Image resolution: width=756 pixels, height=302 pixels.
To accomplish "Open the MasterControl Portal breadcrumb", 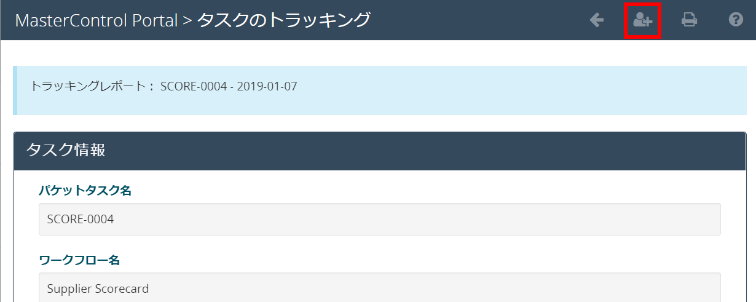I will coord(96,20).
